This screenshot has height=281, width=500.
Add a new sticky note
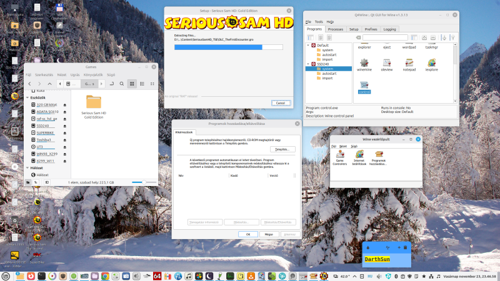tap(399, 247)
